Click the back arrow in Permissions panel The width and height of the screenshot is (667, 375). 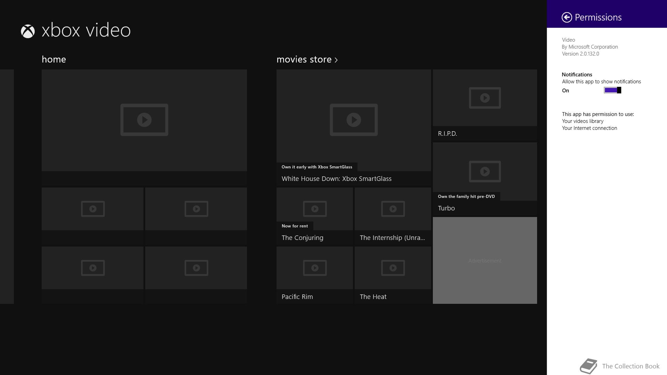[567, 17]
